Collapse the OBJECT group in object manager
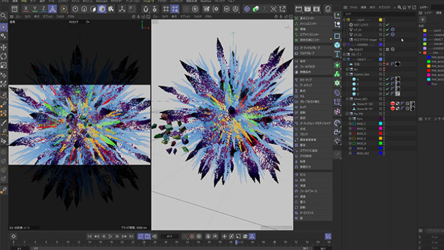444x250 pixels. click(x=344, y=59)
